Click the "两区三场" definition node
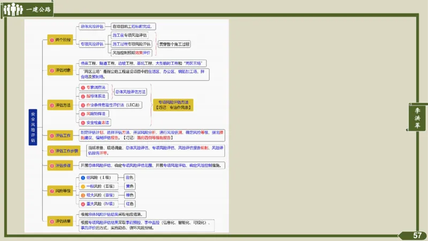Screen dimensions: 428x241 point(144,74)
